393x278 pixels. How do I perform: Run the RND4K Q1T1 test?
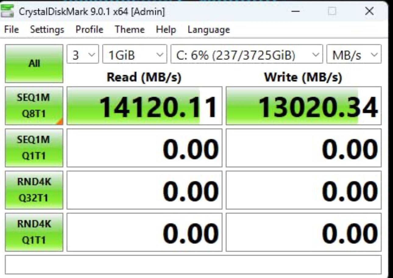pyautogui.click(x=34, y=232)
